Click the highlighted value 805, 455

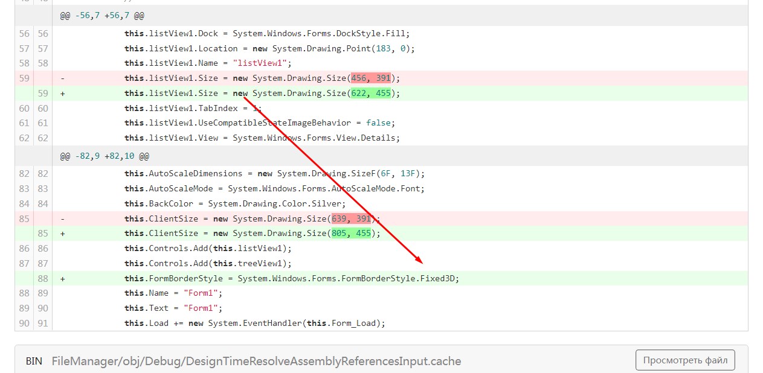pyautogui.click(x=350, y=234)
